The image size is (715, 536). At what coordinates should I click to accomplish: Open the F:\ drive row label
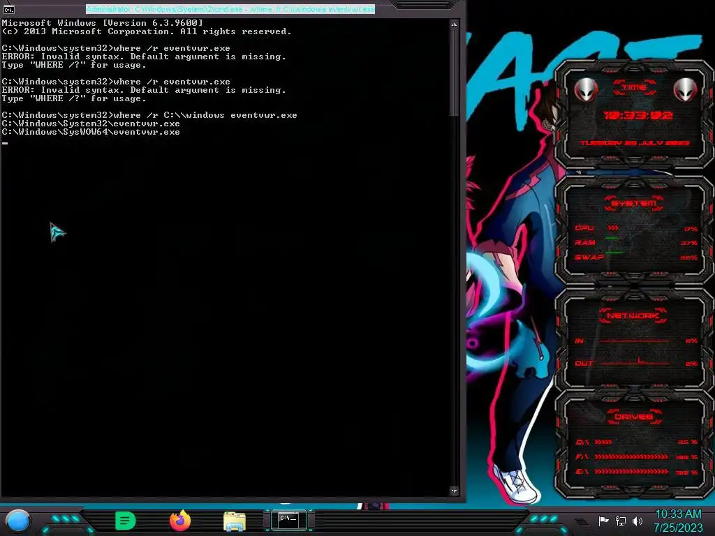click(x=582, y=456)
